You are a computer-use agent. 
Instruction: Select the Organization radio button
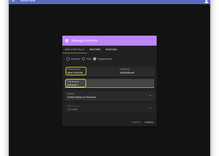pyautogui.click(x=95, y=59)
